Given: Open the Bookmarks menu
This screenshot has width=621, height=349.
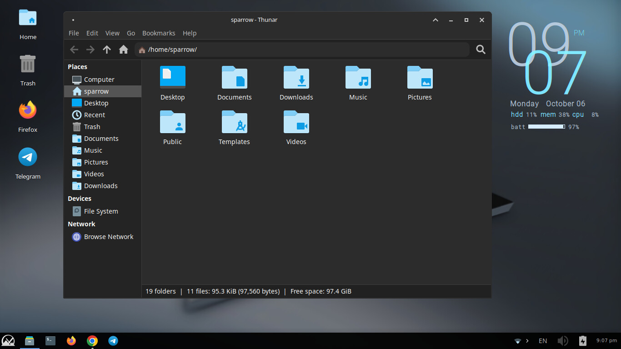Looking at the screenshot, I should (x=159, y=33).
